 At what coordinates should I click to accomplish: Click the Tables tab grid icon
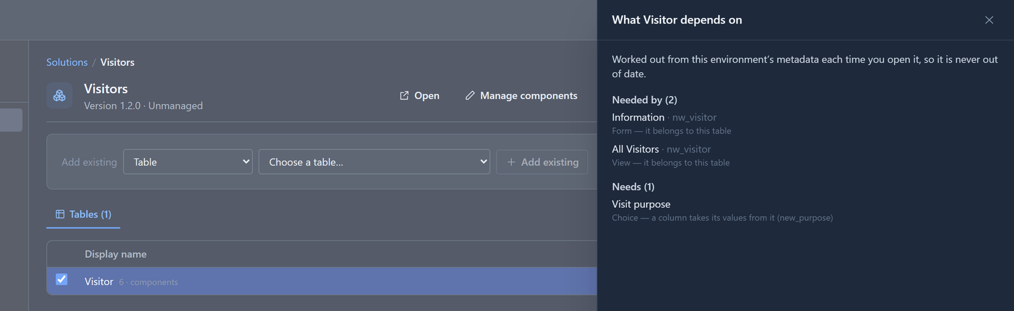click(x=60, y=214)
